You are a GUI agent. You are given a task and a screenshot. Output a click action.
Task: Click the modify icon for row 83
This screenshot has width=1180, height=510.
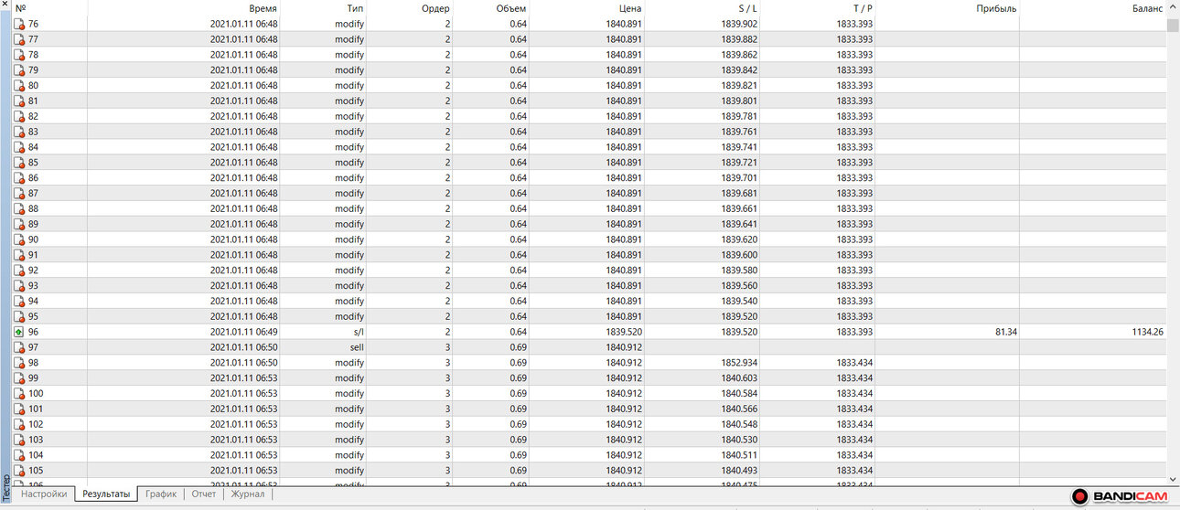(x=18, y=132)
